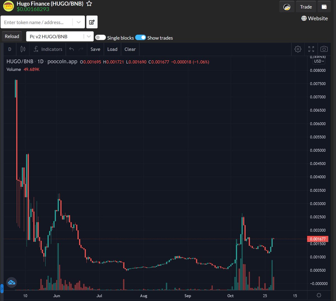Click the Hugo Finance coin logo

8,6
